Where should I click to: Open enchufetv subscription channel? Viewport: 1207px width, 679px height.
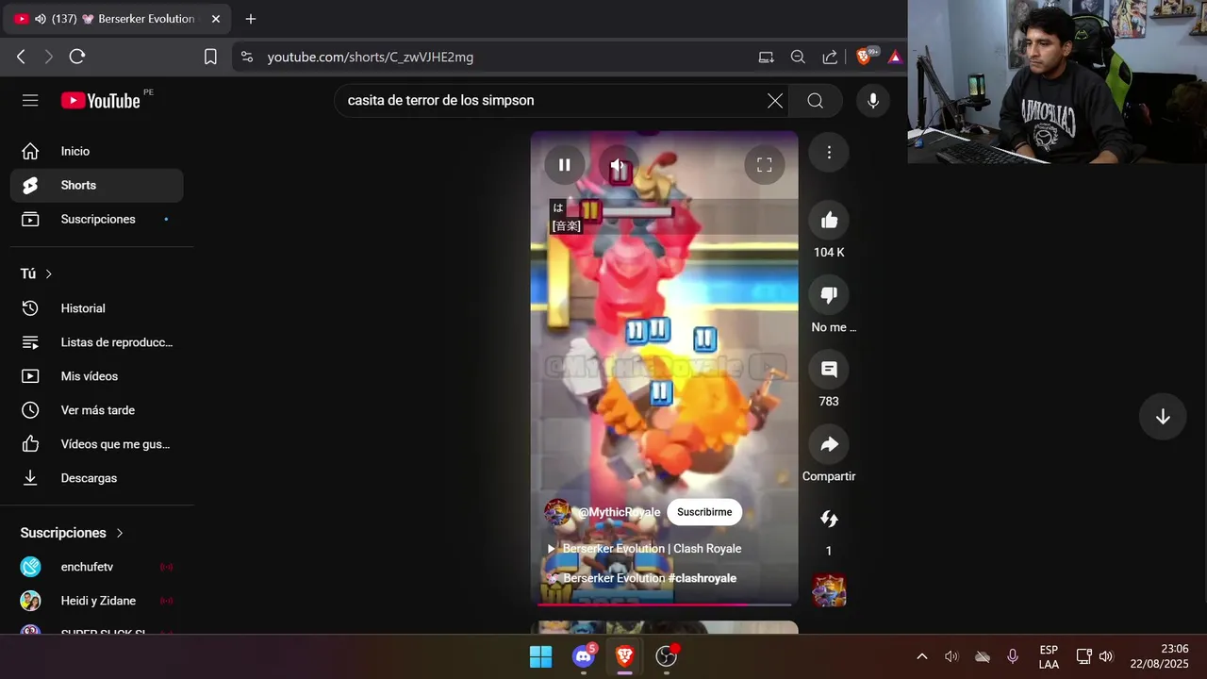click(97, 567)
